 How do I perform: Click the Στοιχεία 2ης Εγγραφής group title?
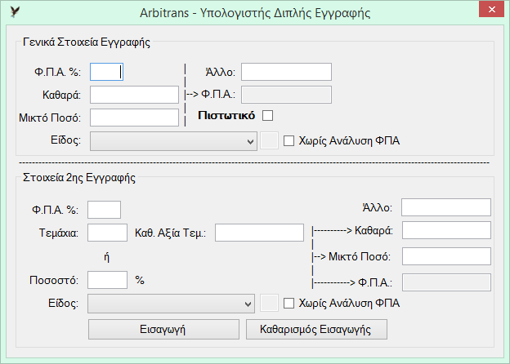point(79,178)
